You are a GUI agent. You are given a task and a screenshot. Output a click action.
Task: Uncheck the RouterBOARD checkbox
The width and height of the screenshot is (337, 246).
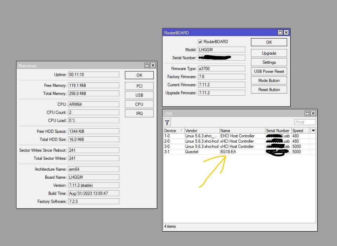point(200,42)
